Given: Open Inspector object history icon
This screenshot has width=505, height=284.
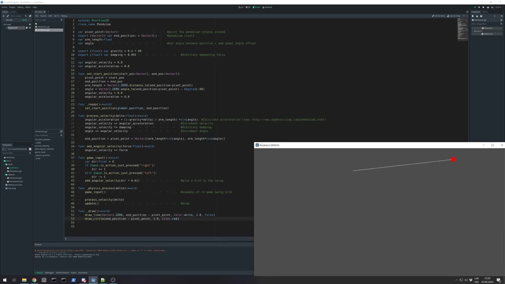Looking at the screenshot, I should click(x=501, y=16).
